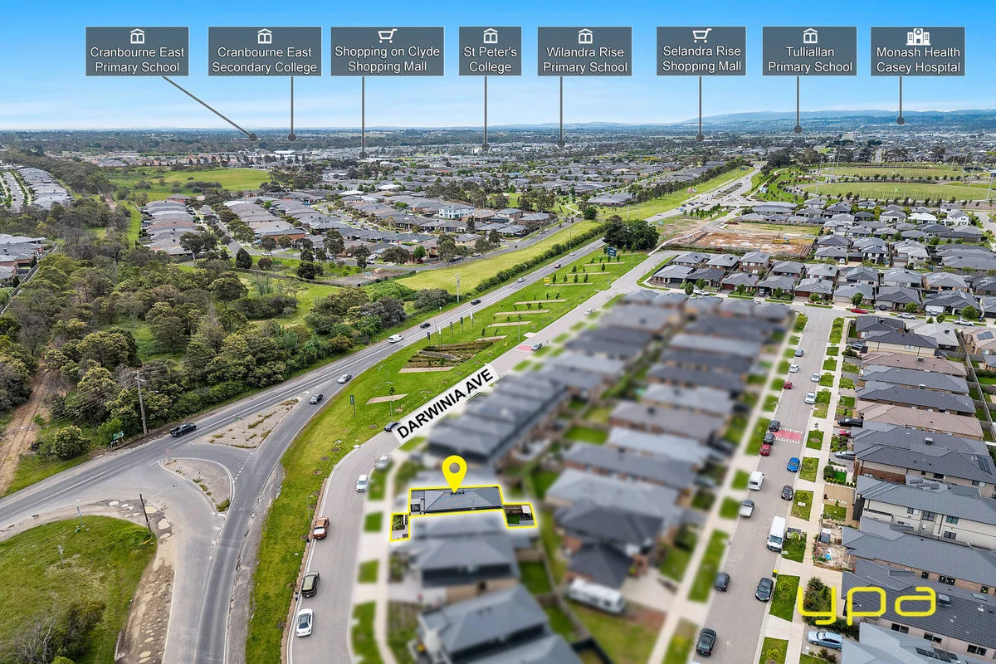Click the building icon on Wilandra Rise Primary School label
The width and height of the screenshot is (996, 664).
click(x=586, y=37)
